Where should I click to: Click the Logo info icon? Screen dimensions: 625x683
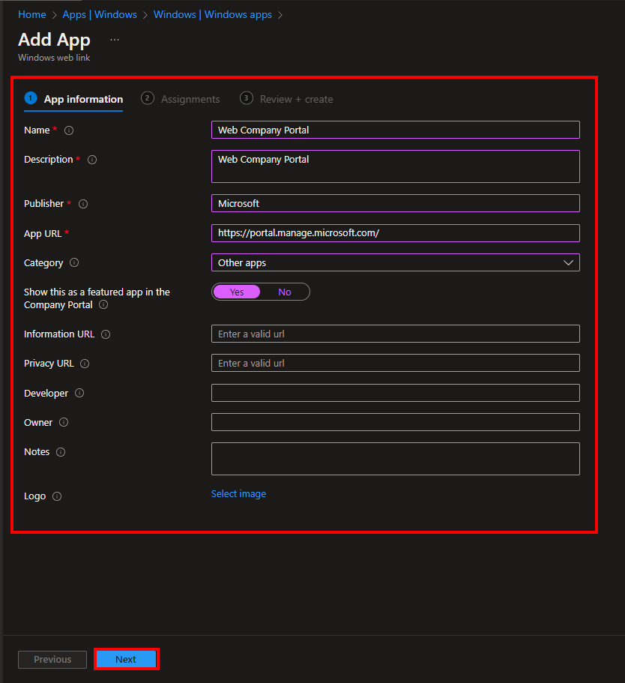(x=57, y=496)
